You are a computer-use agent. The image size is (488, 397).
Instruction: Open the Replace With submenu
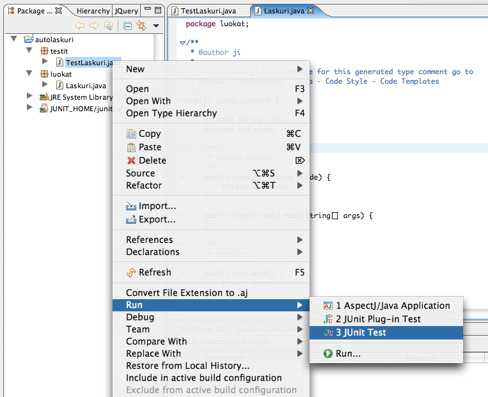(x=211, y=354)
